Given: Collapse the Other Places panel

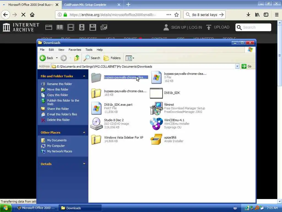Looking at the screenshot, I should click(x=84, y=132).
